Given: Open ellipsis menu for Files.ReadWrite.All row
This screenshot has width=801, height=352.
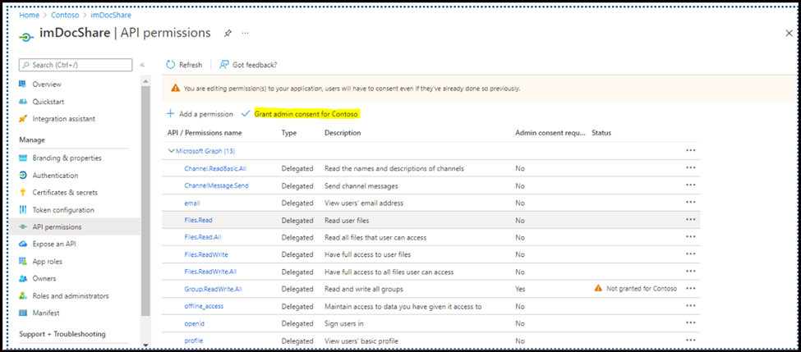Looking at the screenshot, I should [x=691, y=272].
